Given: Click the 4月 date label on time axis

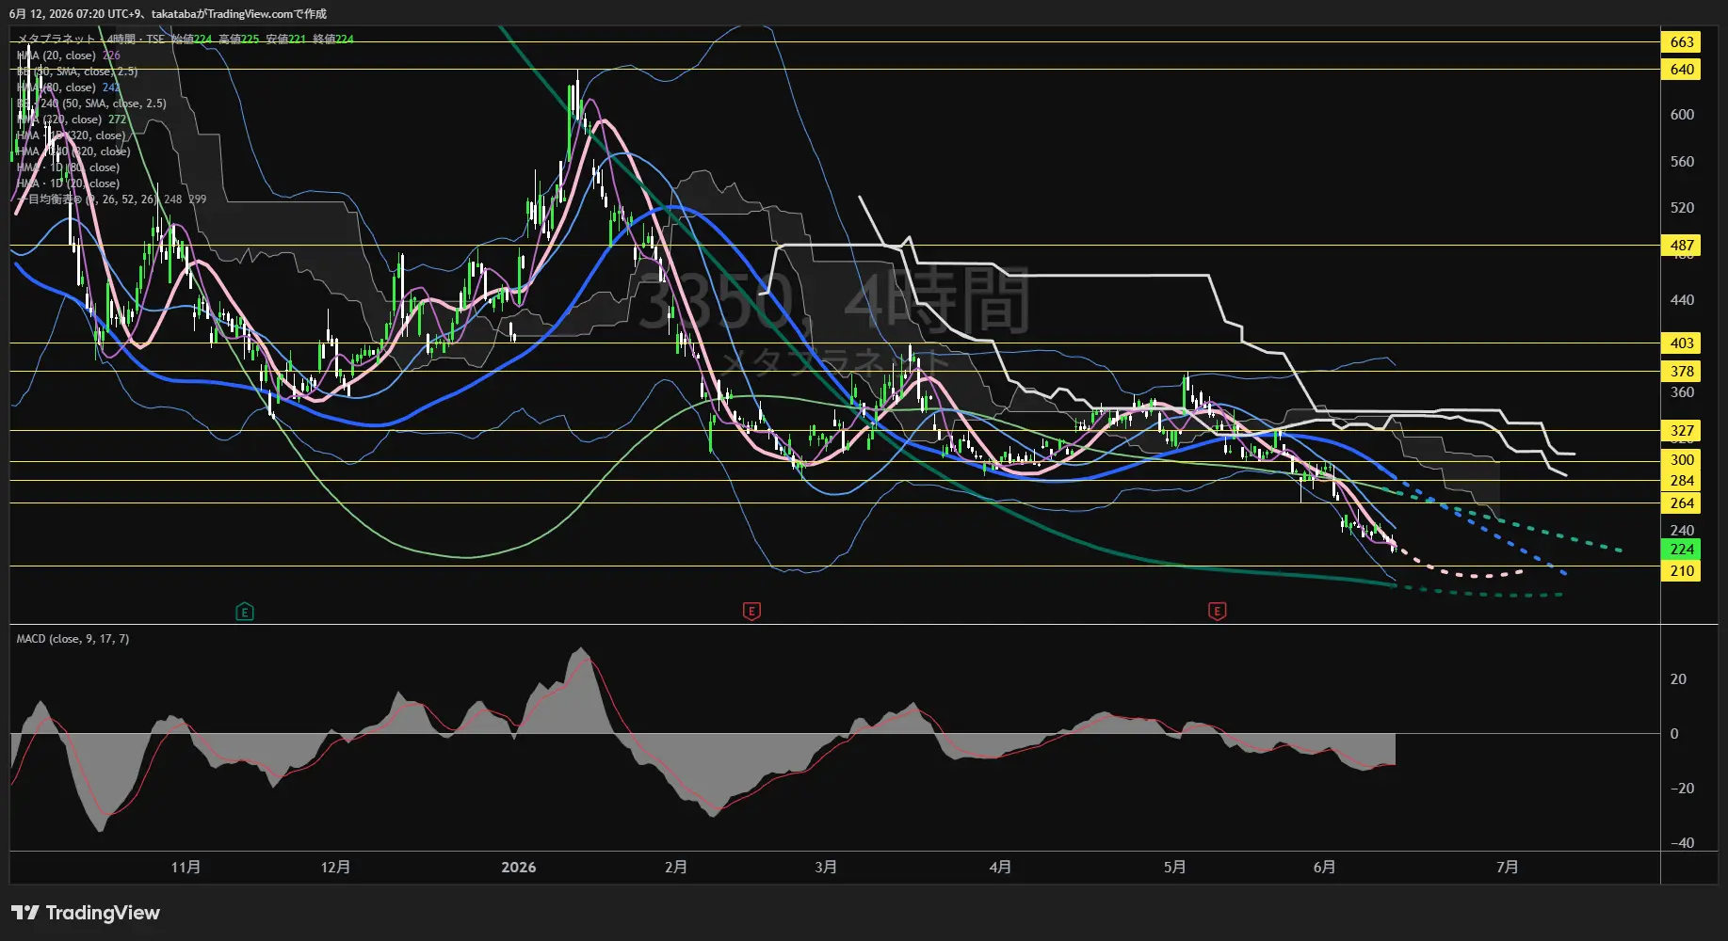Looking at the screenshot, I should click(1000, 867).
